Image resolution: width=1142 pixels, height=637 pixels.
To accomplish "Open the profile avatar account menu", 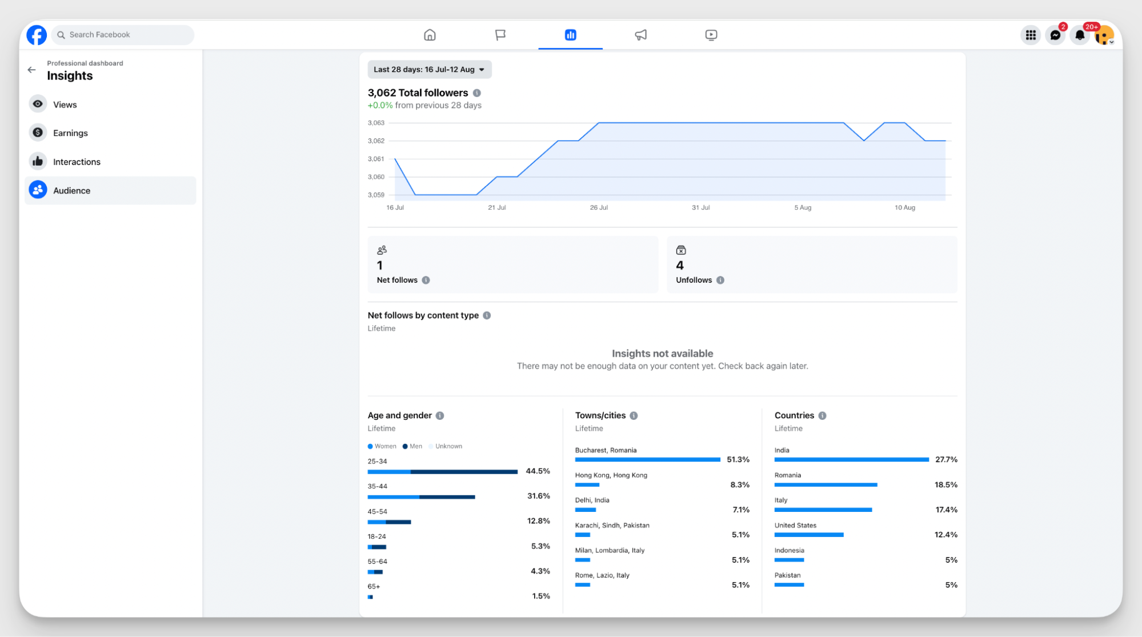I will click(x=1104, y=35).
